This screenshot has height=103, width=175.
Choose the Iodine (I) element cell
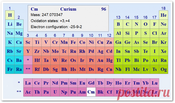155,51
